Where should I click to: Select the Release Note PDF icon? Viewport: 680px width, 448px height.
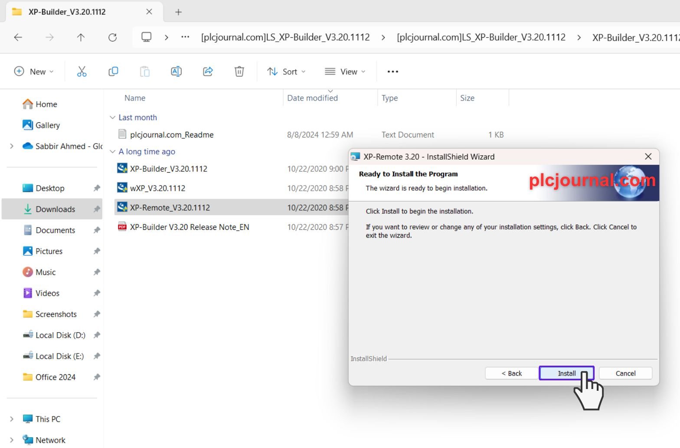coord(122,226)
